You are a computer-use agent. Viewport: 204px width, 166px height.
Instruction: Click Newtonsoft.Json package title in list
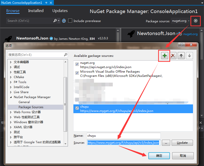32,38
